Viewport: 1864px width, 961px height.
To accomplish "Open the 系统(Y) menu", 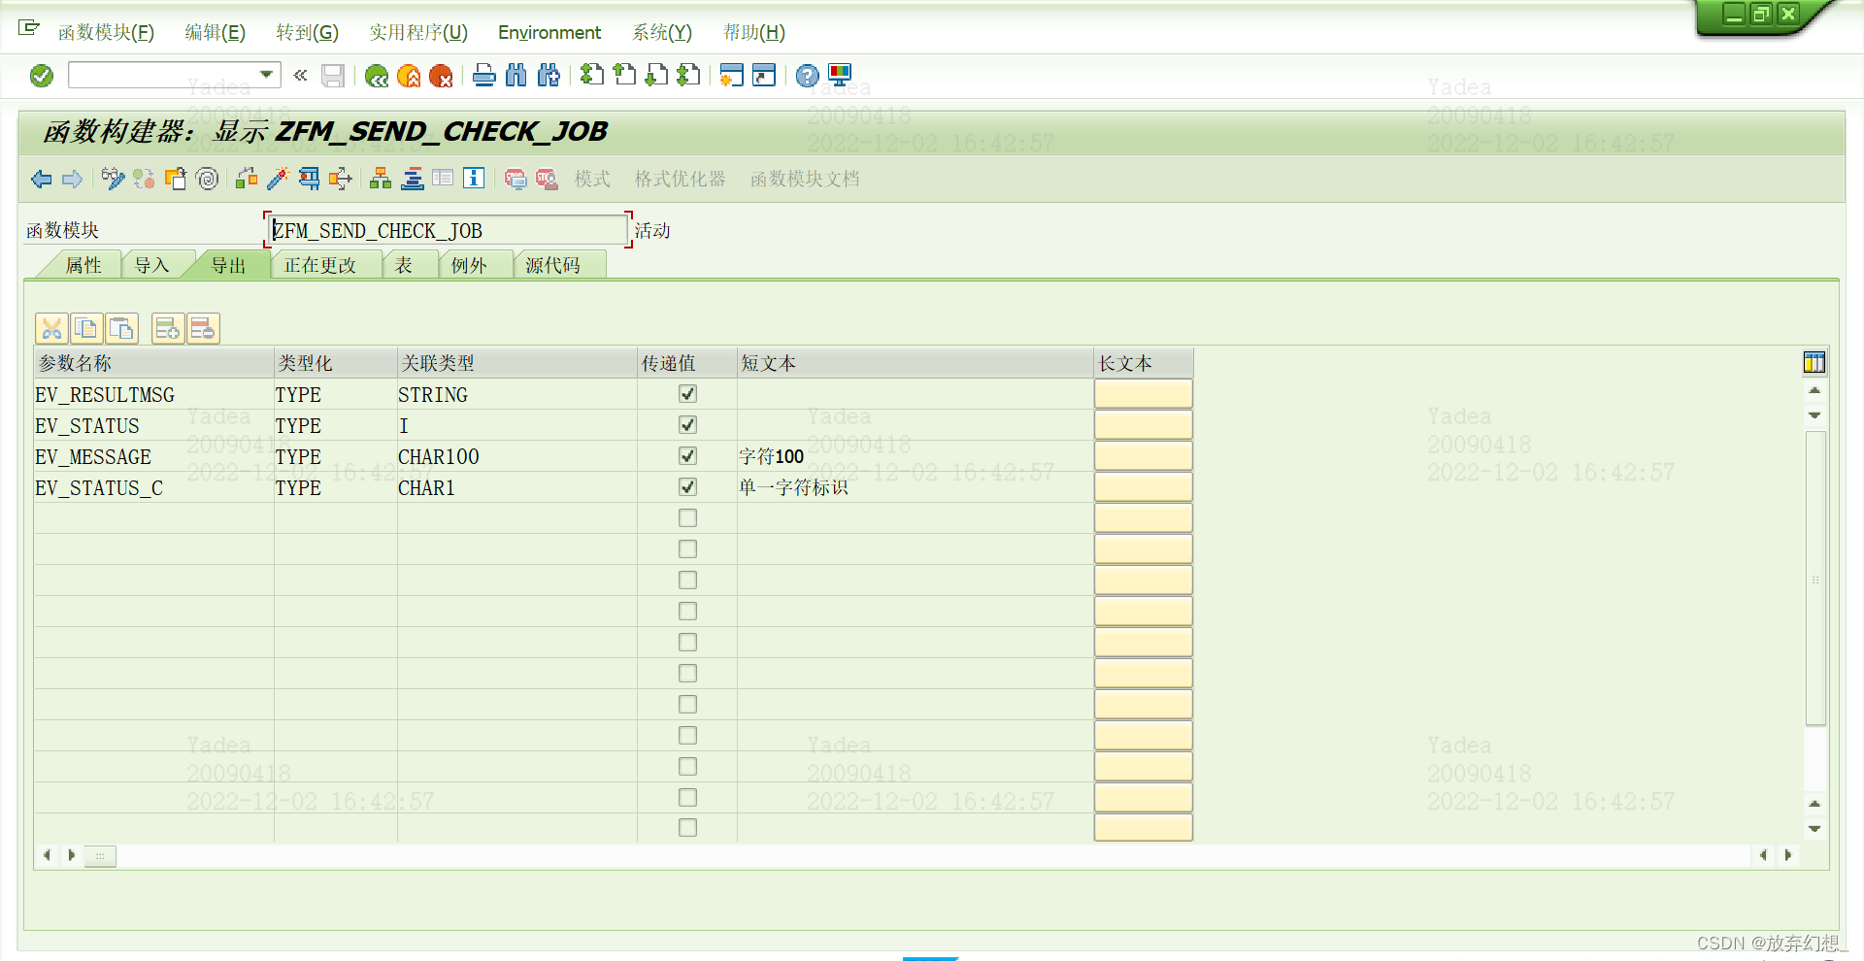I will pyautogui.click(x=662, y=32).
